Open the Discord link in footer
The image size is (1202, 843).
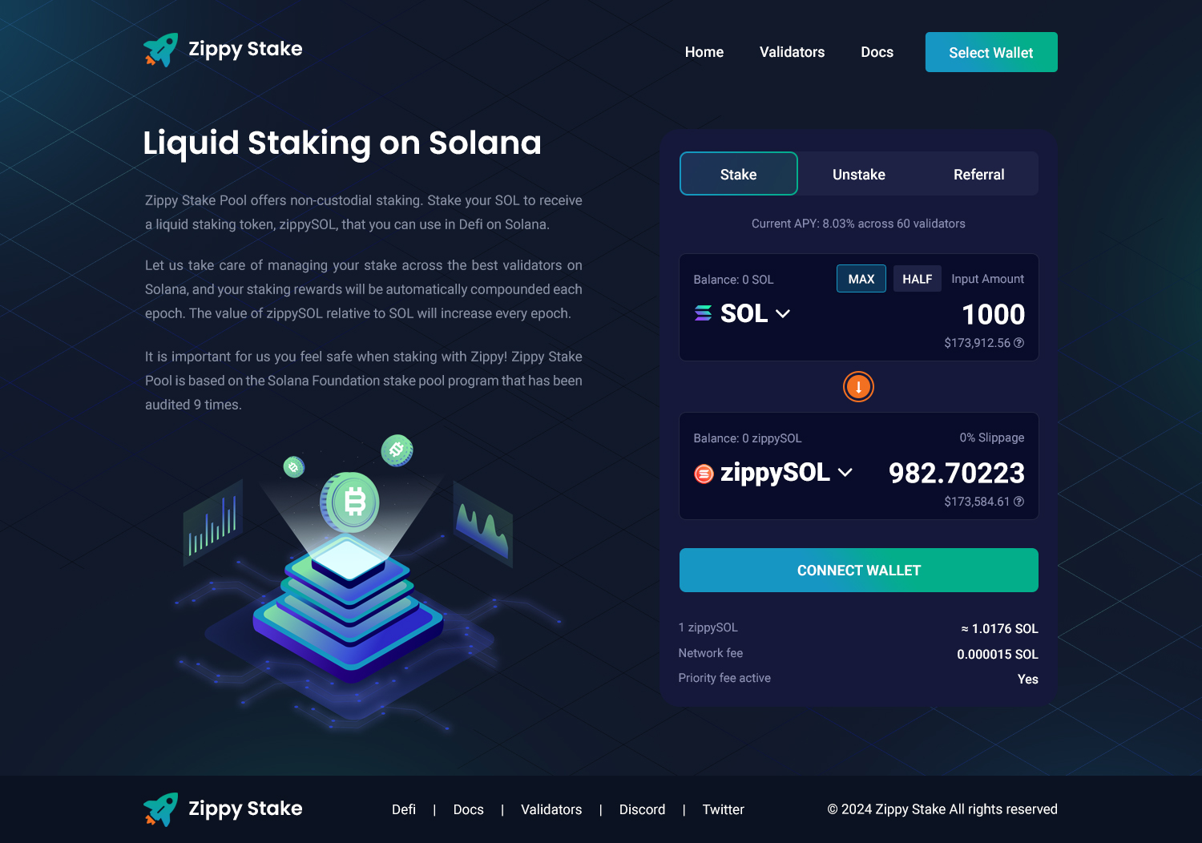642,809
